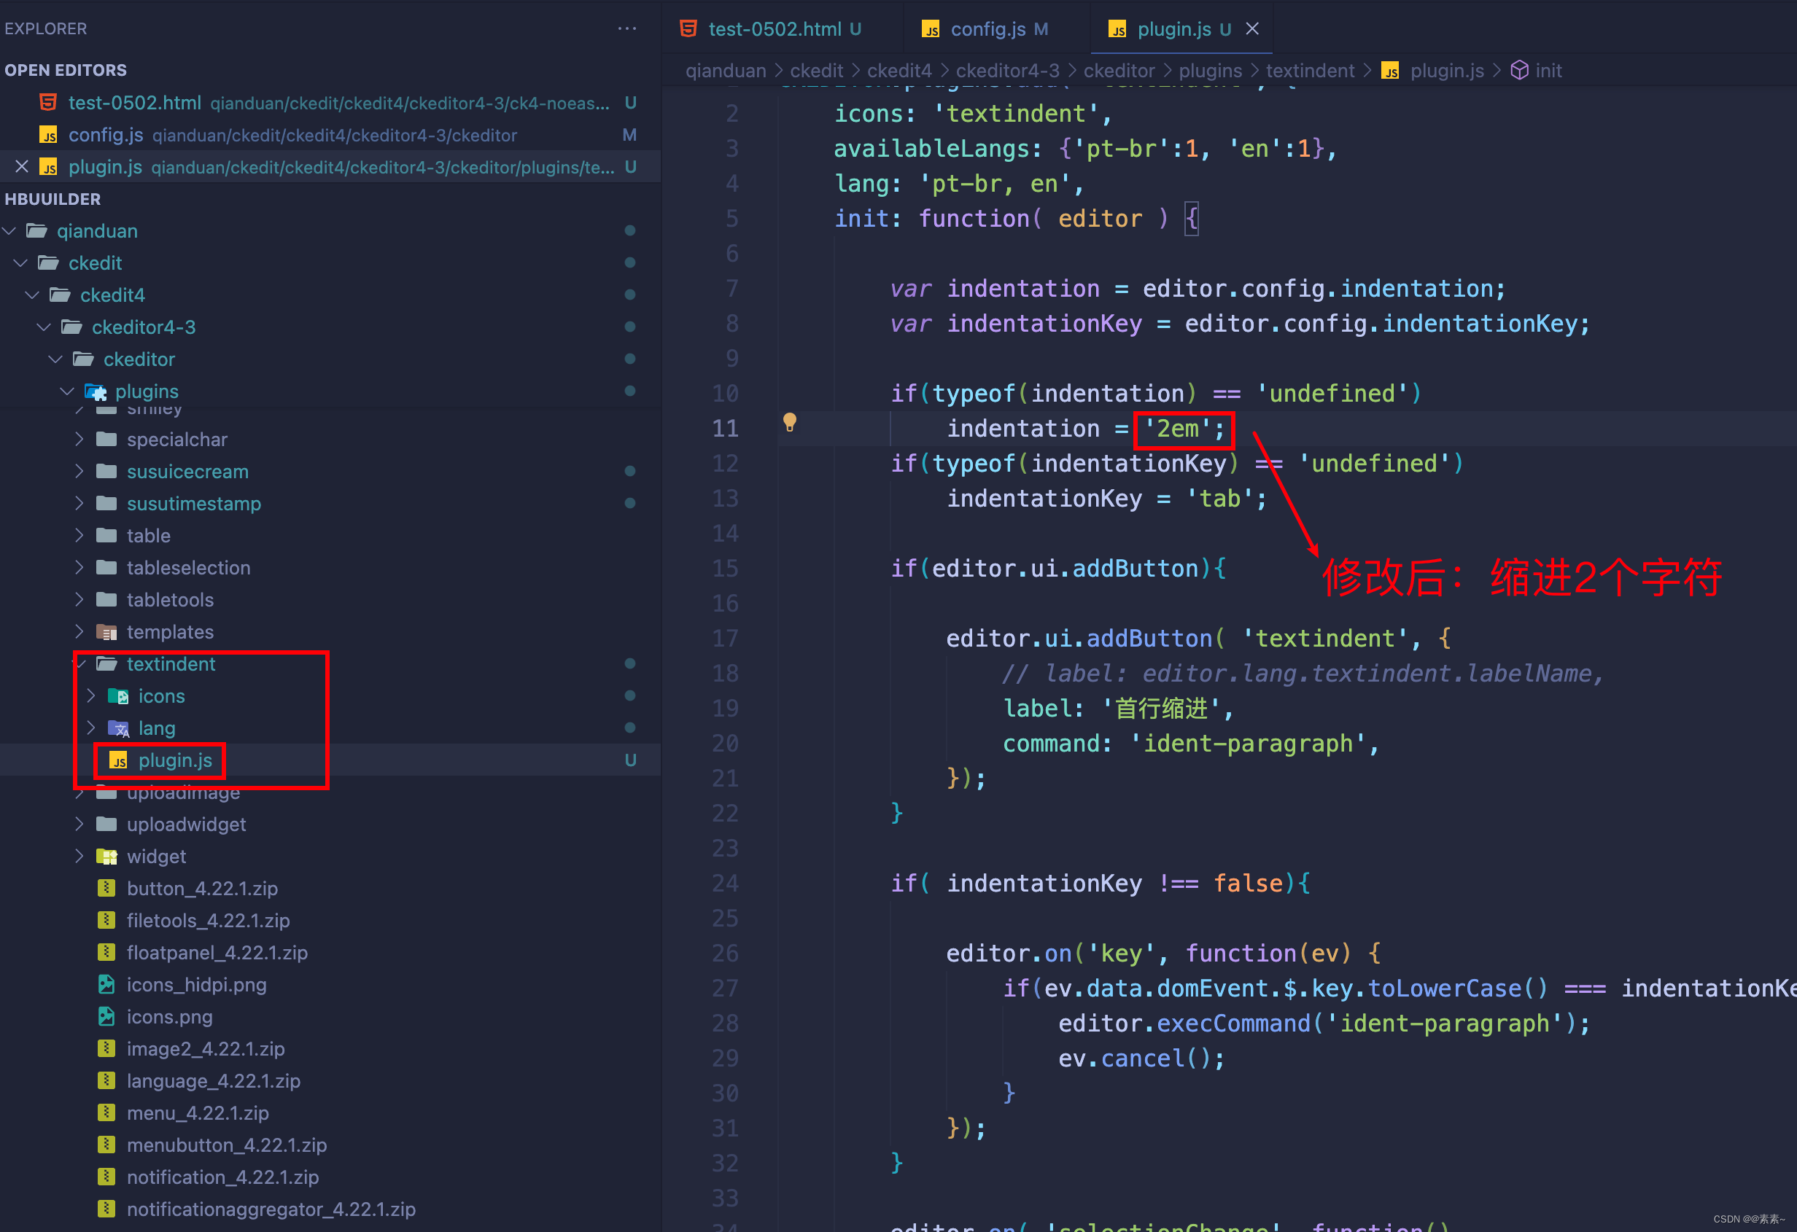Open Explorer more actions ellipsis
The image size is (1797, 1232).
[626, 28]
